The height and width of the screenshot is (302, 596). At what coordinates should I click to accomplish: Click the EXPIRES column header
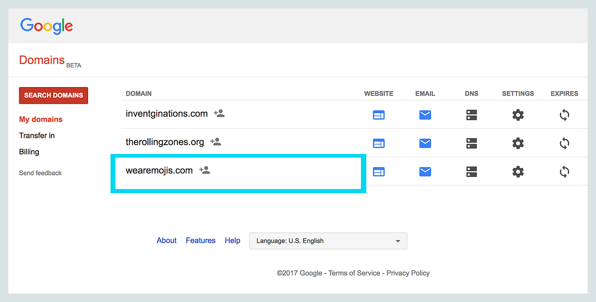click(564, 94)
